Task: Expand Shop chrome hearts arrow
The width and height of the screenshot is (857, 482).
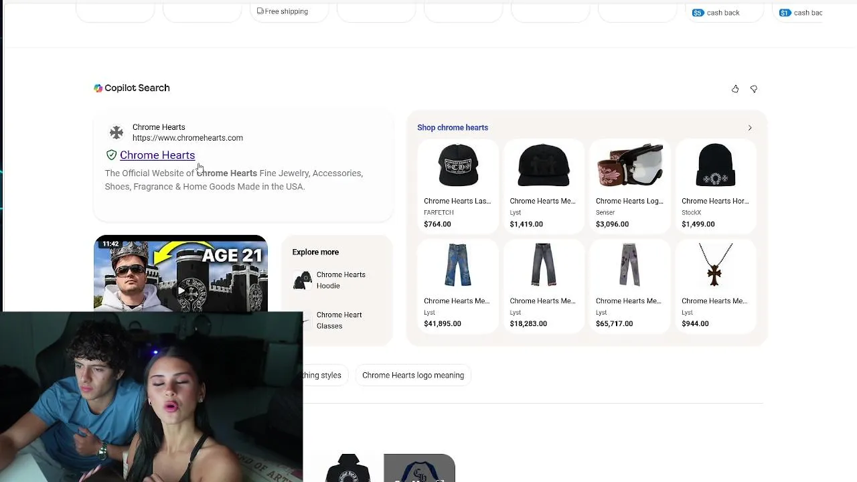Action: click(x=750, y=128)
